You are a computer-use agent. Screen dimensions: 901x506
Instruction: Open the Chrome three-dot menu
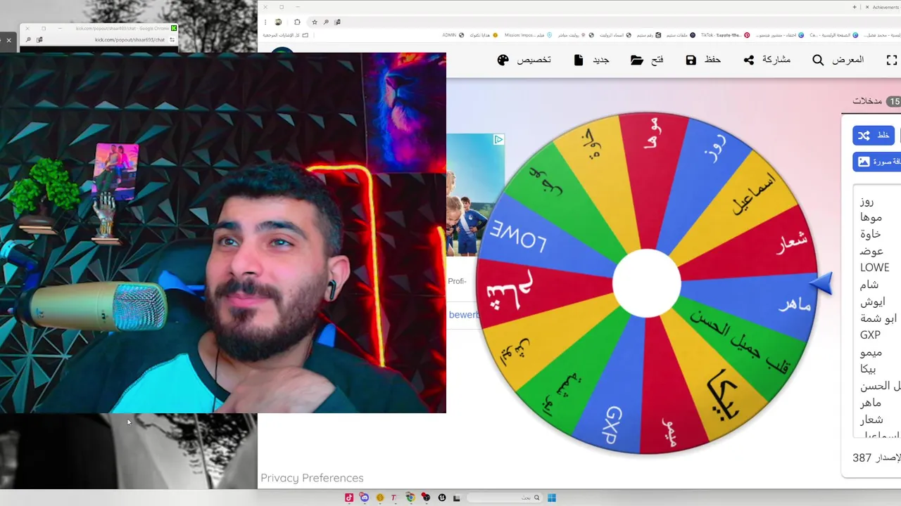point(266,22)
